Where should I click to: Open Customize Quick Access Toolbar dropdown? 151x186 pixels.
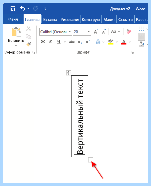[45, 9]
